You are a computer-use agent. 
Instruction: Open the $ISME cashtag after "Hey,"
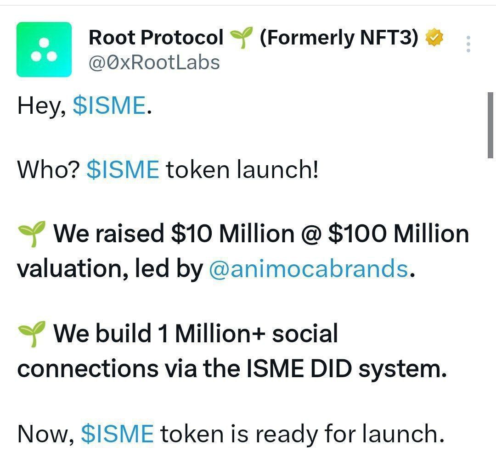click(109, 106)
